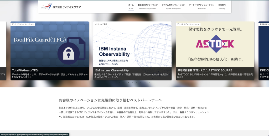Open 保守契約業務 管理システム ASTOCK SQUARE link

205,70
